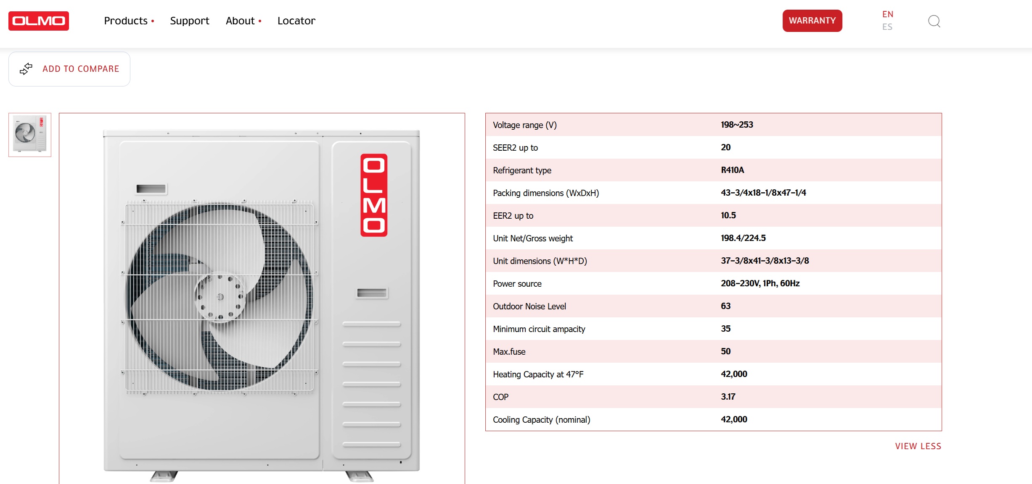Click the Cooling Capacity value '42,000'
Viewport: 1032px width, 484px height.
[x=734, y=419]
